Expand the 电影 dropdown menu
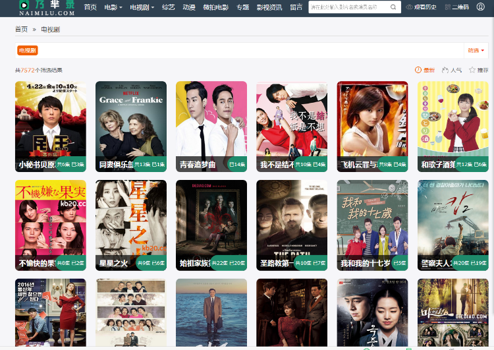 113,7
